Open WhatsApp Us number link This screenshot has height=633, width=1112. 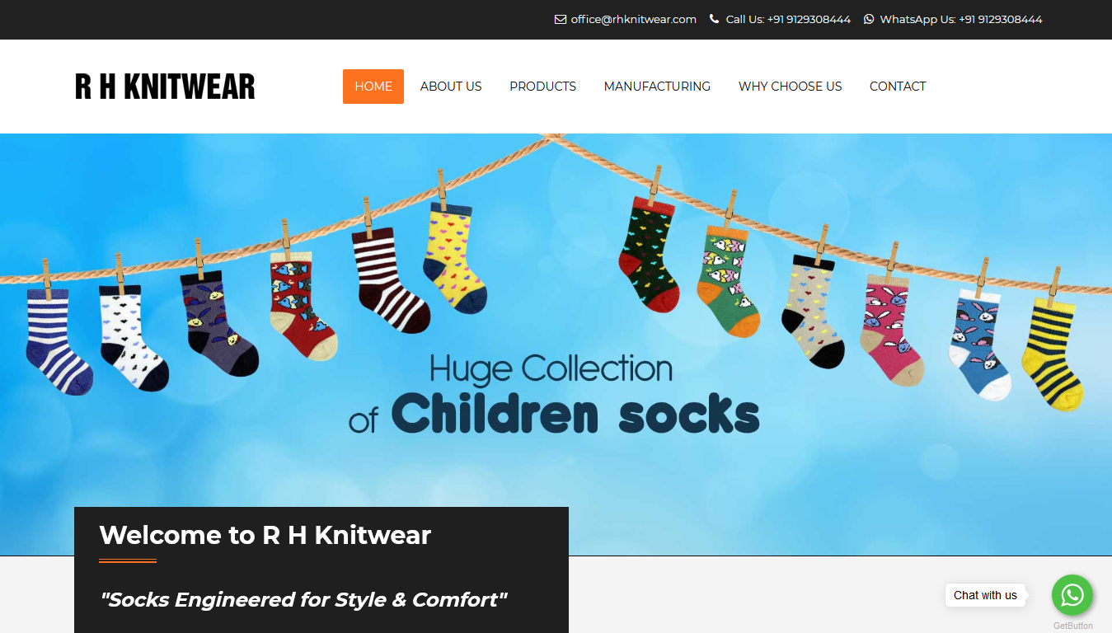[x=961, y=19]
